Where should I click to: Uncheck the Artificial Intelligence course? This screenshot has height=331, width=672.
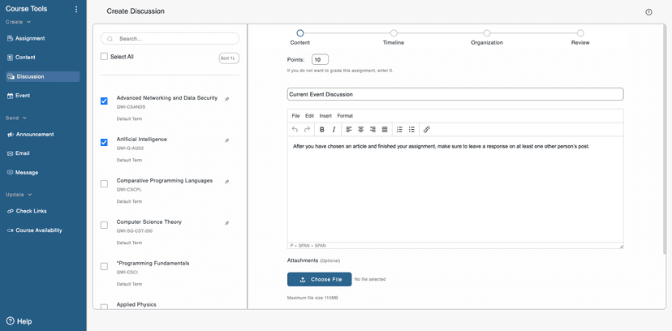(104, 142)
